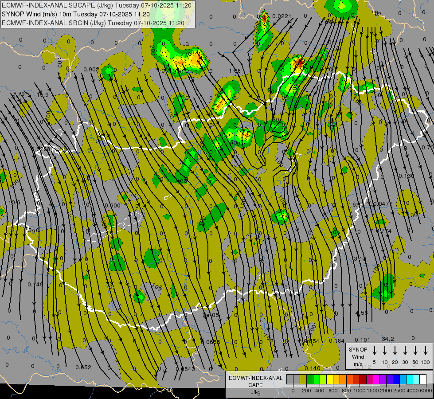Click the map value 0.902
The width and height of the screenshot is (434, 399).
click(91, 69)
